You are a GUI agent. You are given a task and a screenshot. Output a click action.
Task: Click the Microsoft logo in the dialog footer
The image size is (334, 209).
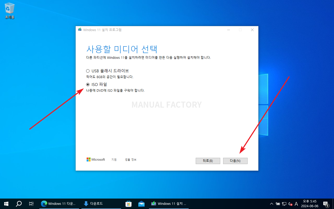coord(96,159)
